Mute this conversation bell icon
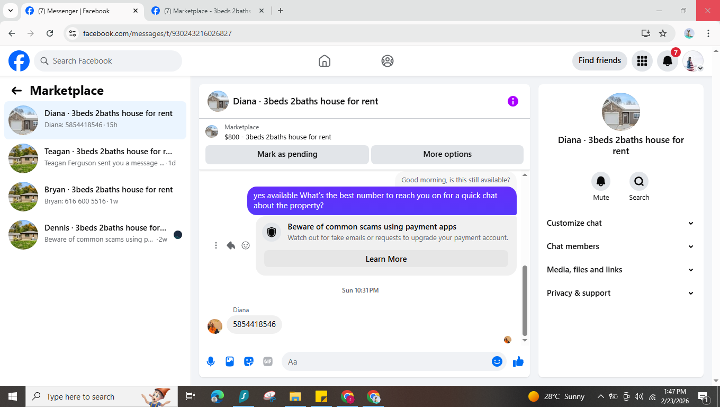 point(601,182)
